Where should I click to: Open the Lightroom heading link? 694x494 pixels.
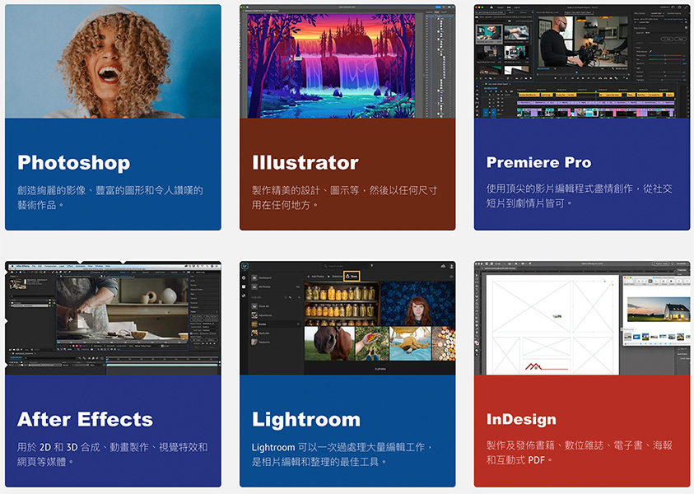(x=305, y=419)
